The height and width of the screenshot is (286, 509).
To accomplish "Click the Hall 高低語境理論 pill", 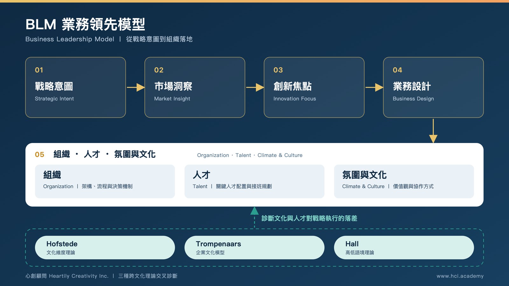I will coord(404,248).
